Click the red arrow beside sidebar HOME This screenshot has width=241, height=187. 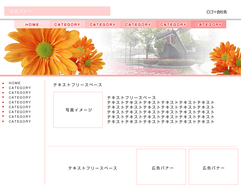(x=3, y=83)
